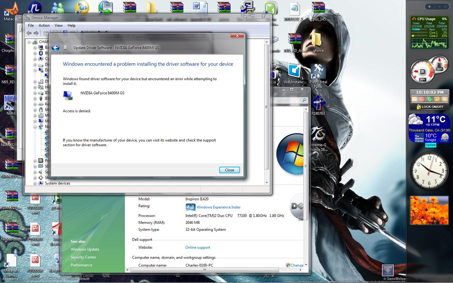Open P1000487 send desktop file
The height and width of the screenshot is (283, 453).
pos(35,234)
